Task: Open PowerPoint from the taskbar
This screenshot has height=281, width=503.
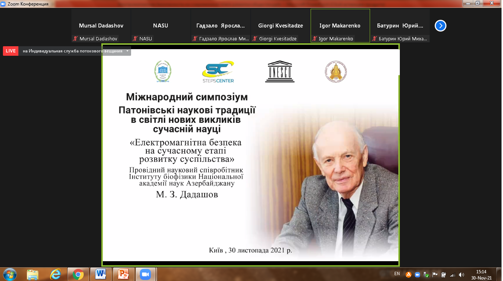Action: click(123, 274)
